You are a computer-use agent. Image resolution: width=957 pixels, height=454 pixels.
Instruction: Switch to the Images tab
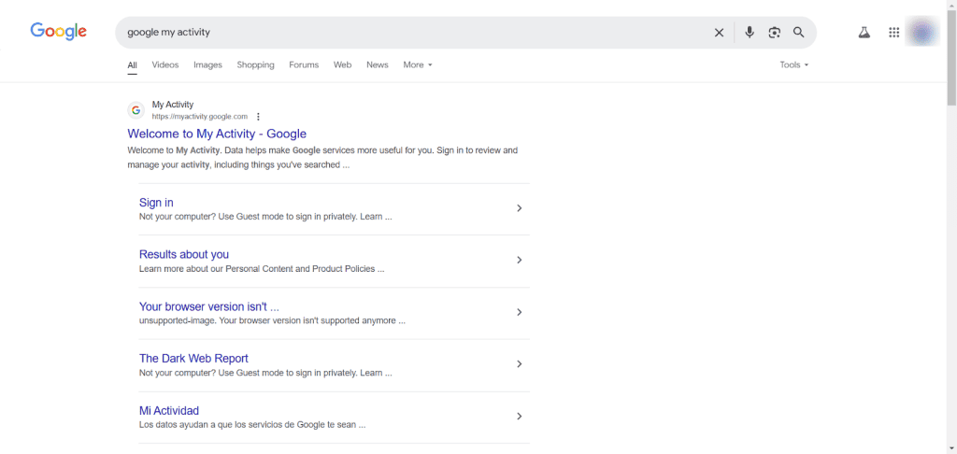coord(208,64)
